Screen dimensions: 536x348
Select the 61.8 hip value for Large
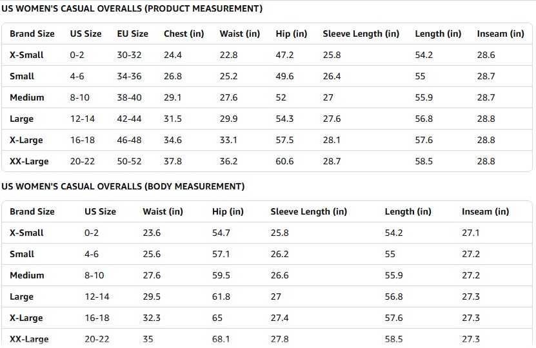221,296
